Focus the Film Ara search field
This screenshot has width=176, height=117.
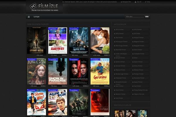[134, 17]
